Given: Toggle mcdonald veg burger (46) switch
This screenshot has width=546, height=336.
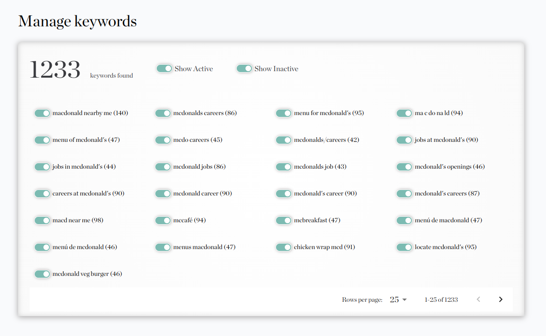Looking at the screenshot, I should point(42,274).
